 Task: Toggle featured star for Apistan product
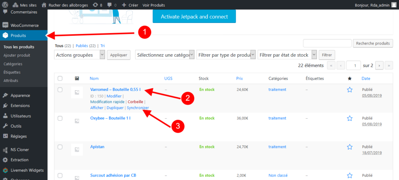click(350, 147)
